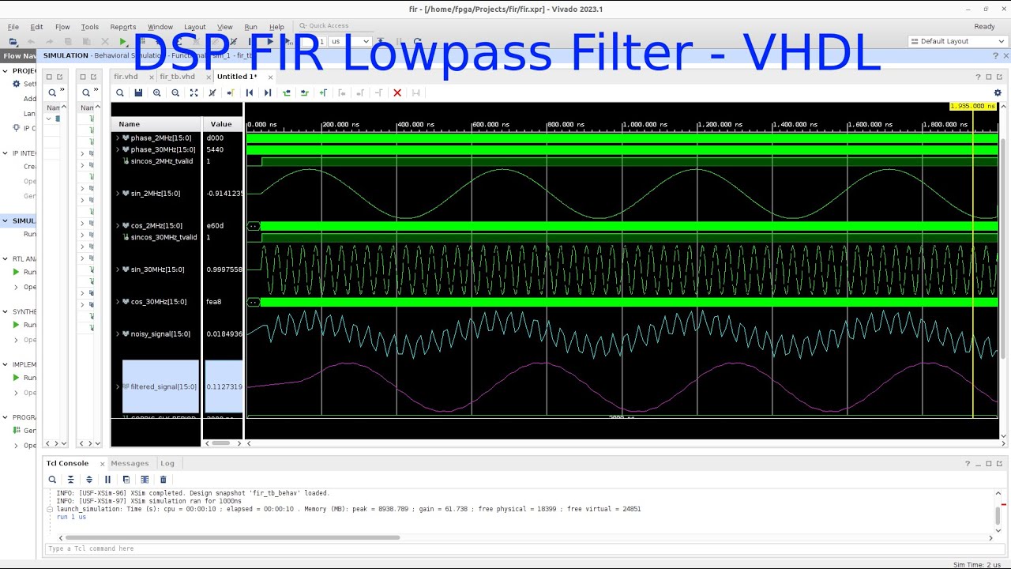Expand filtered_signal[15:0] signal bus

click(x=118, y=386)
